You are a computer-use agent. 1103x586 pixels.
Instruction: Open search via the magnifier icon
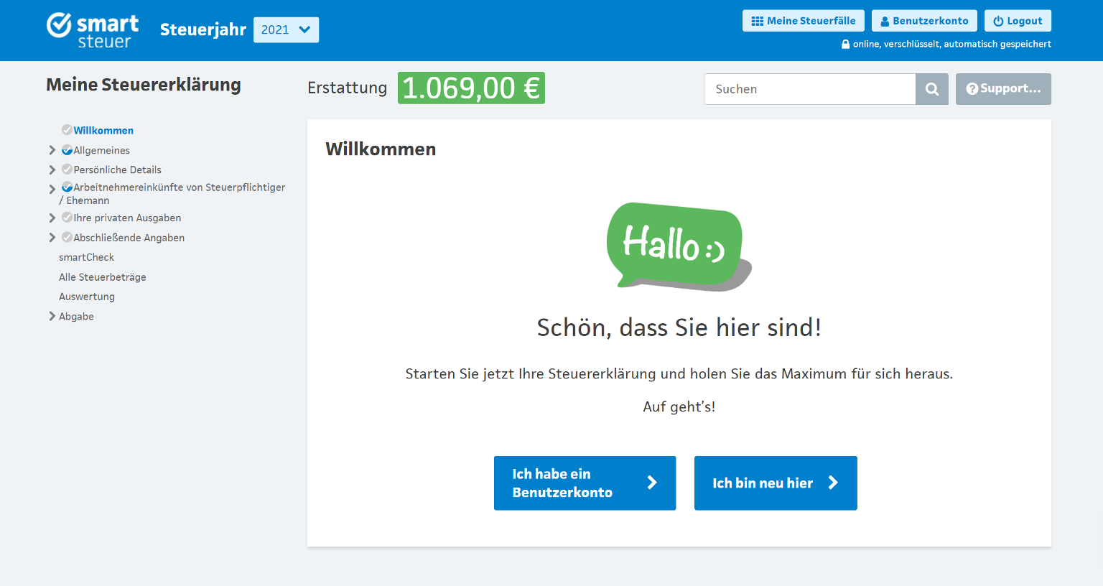point(931,88)
